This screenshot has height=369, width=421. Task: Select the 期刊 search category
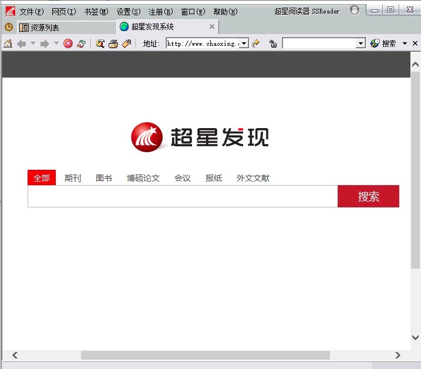(73, 178)
